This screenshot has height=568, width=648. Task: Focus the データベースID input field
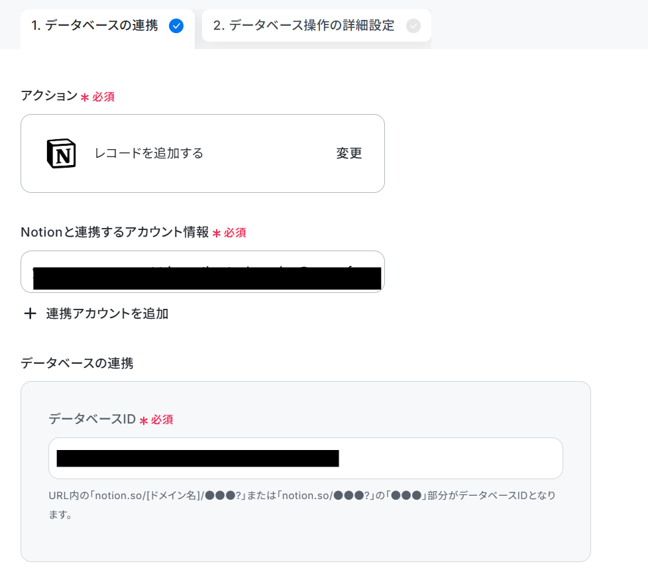(305, 459)
